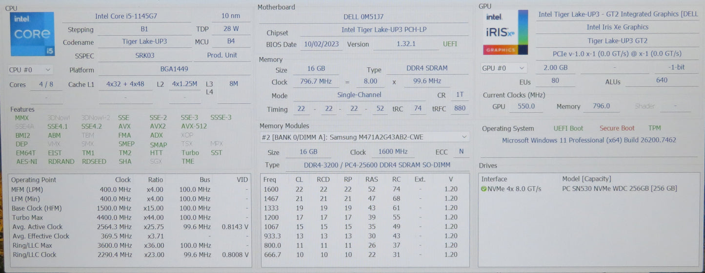Click the Freq column header in timings table
Image resolution: width=705 pixels, height=273 pixels.
[x=270, y=179]
